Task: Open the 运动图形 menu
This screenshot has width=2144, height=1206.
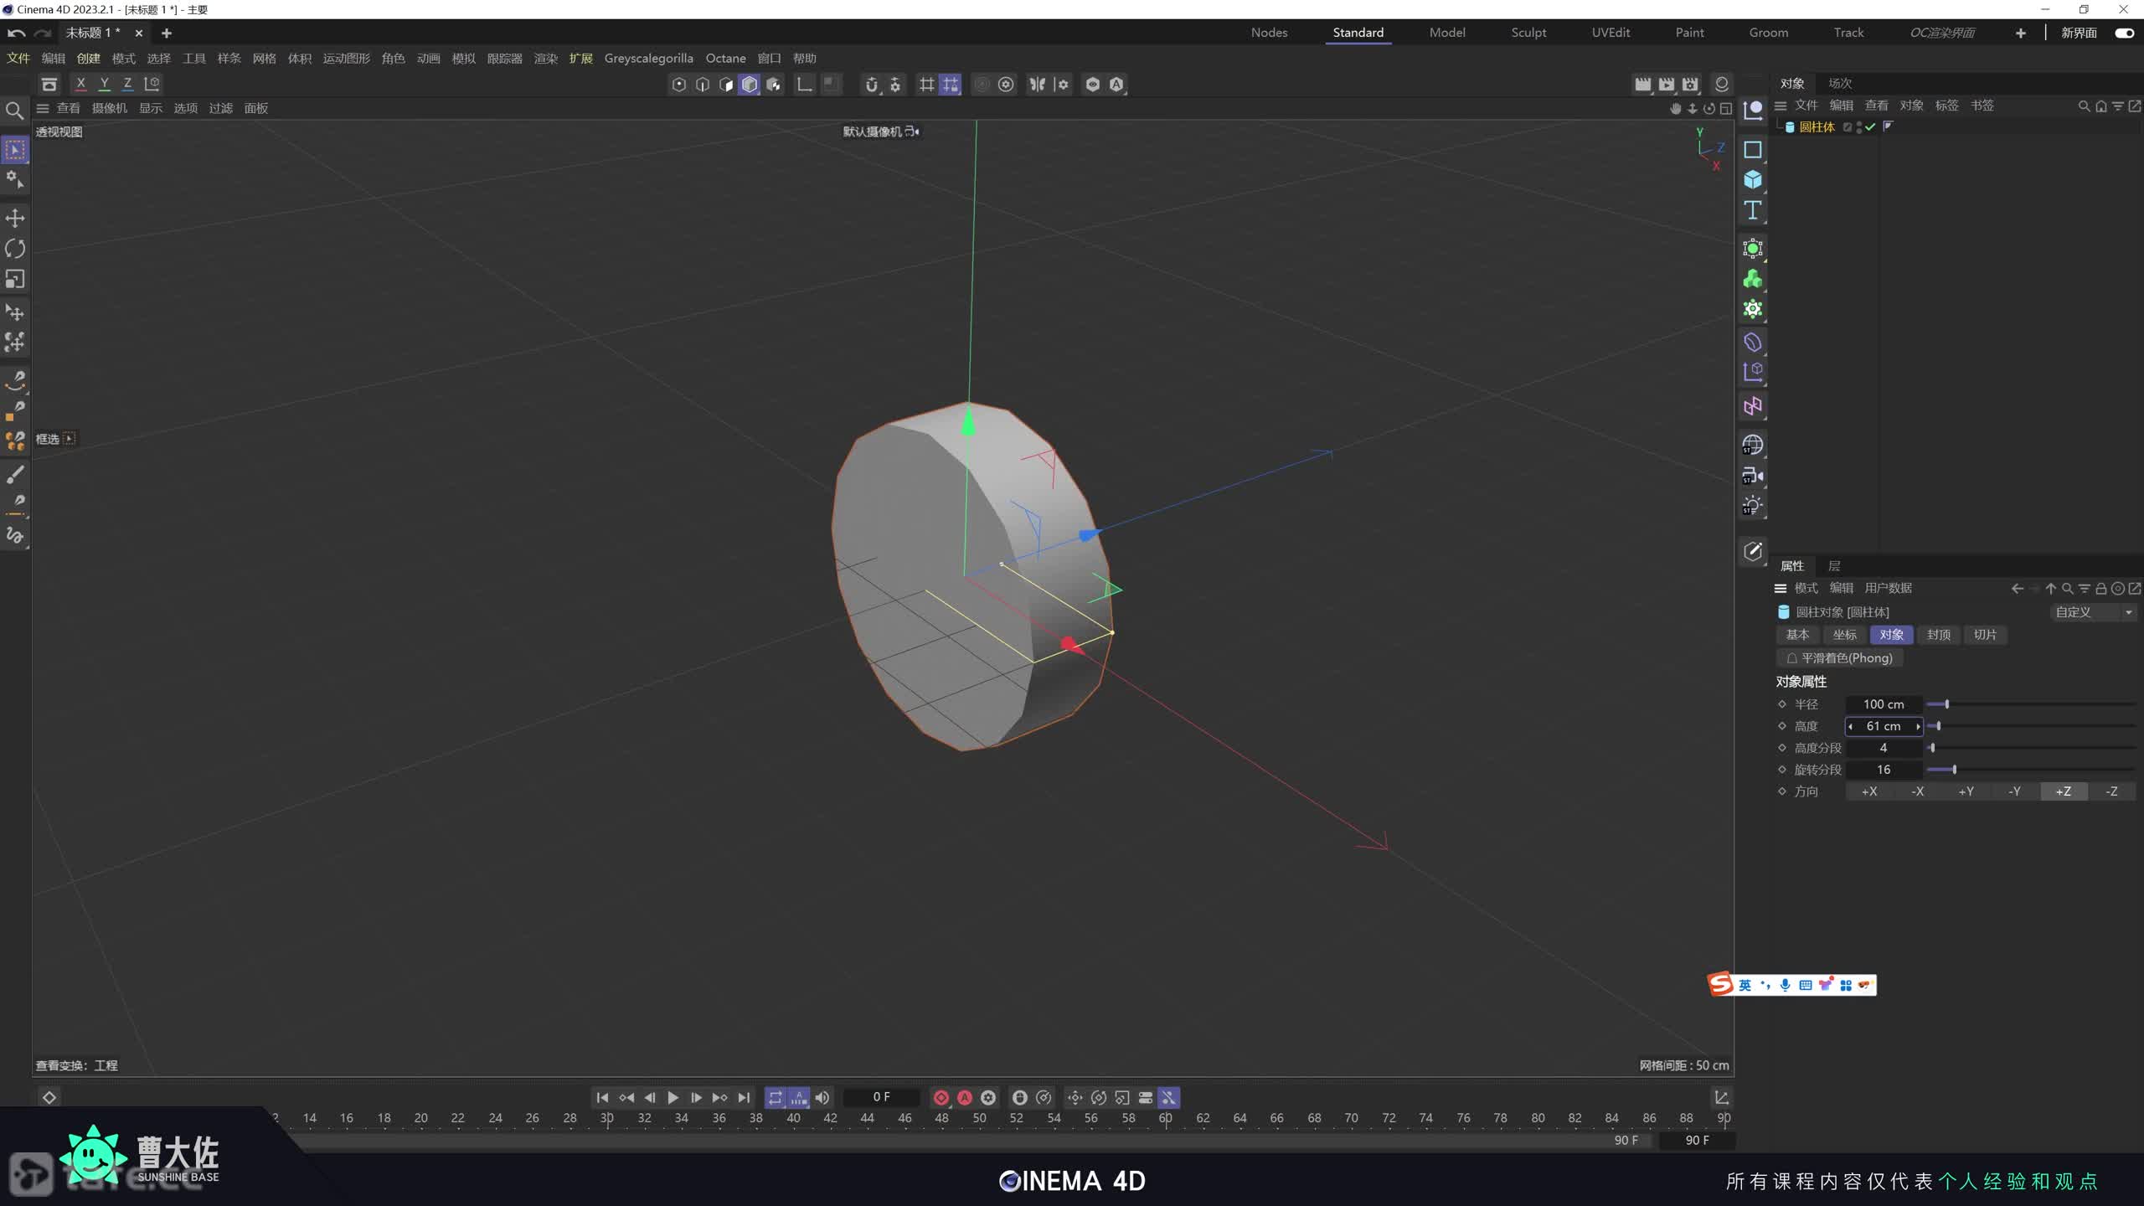Action: click(346, 59)
